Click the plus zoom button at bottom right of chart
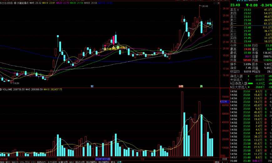Screen dimensions: 272x163 [223, 162]
